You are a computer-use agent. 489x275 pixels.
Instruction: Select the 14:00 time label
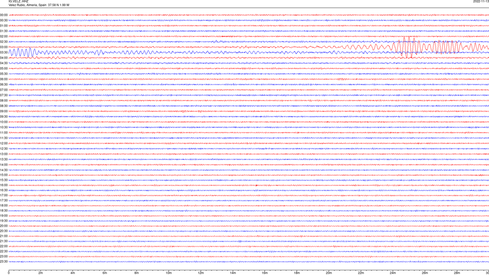4,164
